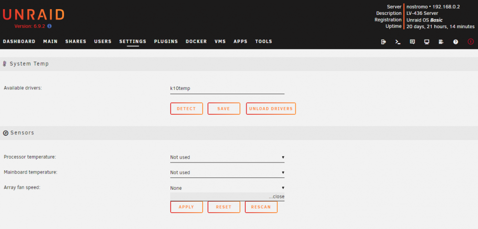
Task: Click the logout icon in header
Action: [383, 42]
